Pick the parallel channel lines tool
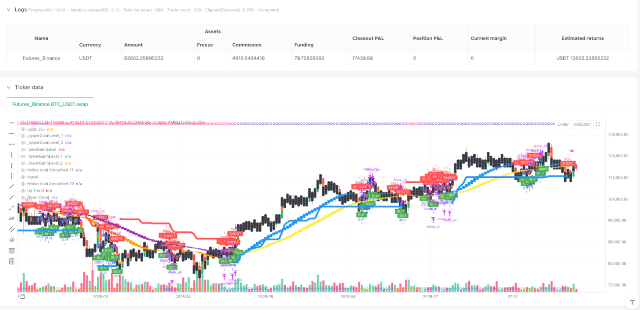The width and height of the screenshot is (640, 310). (x=12, y=229)
